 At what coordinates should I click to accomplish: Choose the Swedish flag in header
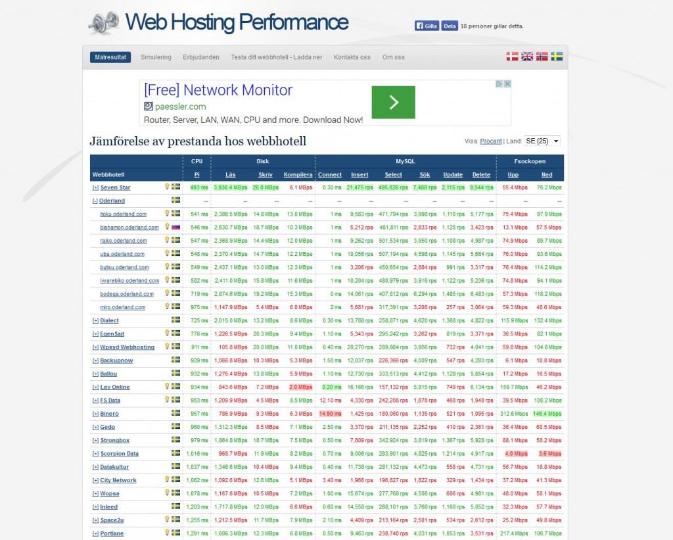[x=557, y=57]
